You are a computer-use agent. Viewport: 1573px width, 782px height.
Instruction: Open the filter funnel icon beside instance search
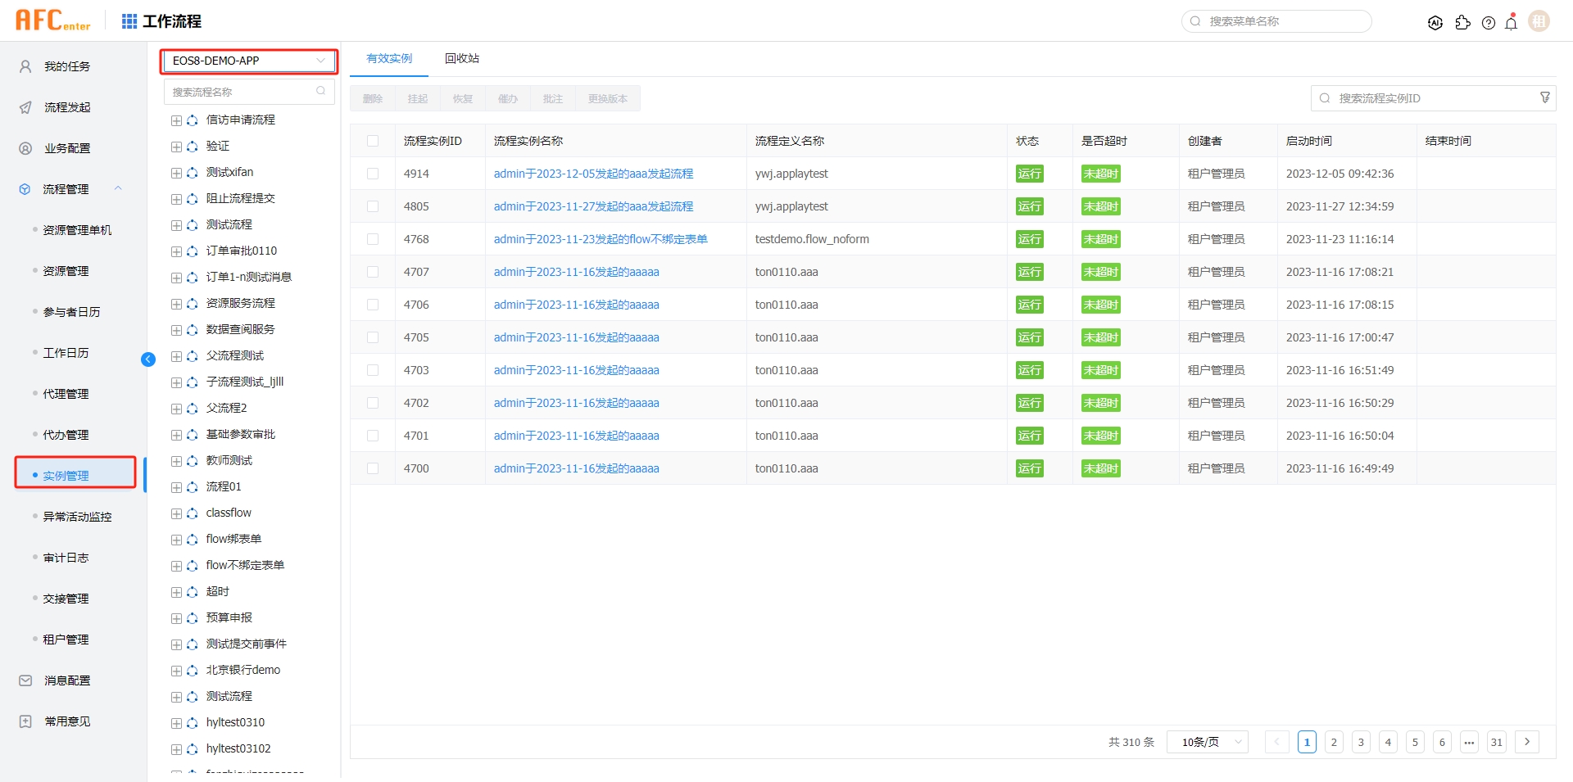1545,97
